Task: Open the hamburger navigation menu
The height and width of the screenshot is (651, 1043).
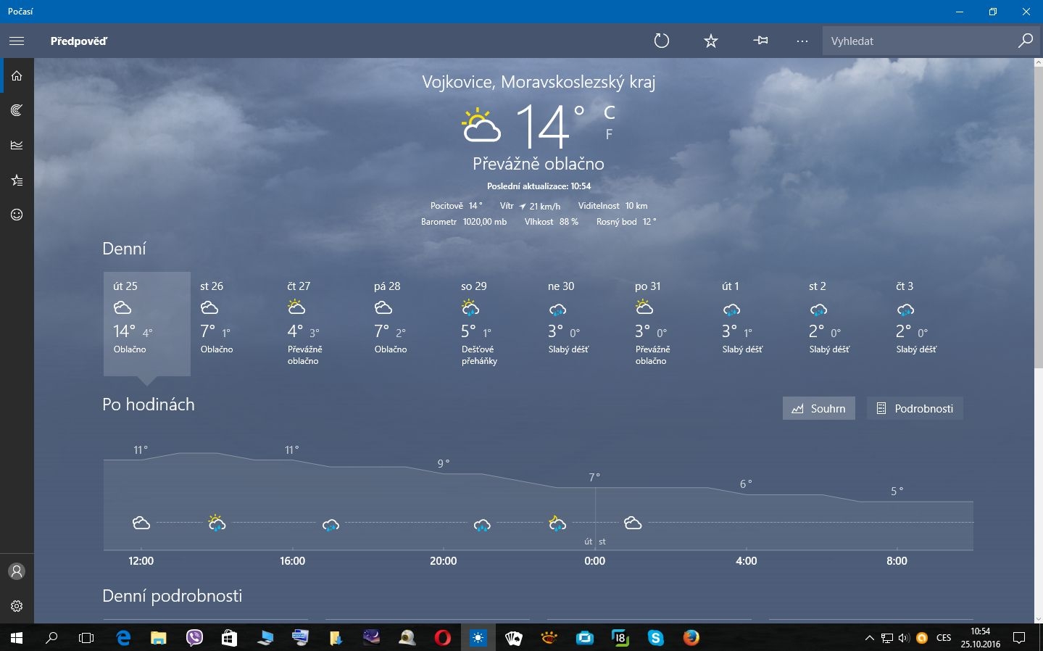Action: (17, 41)
